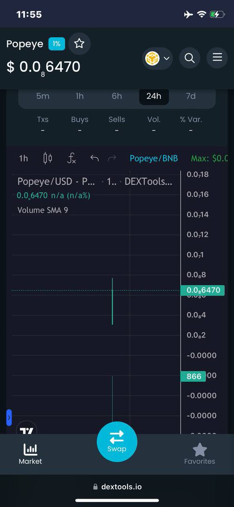Expand the blue side panel arrow
The width and height of the screenshot is (234, 507).
[x=9, y=417]
